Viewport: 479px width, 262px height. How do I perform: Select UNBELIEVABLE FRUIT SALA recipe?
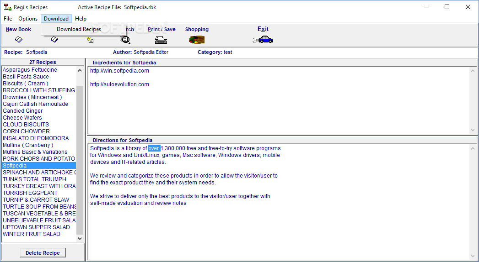tap(39, 220)
